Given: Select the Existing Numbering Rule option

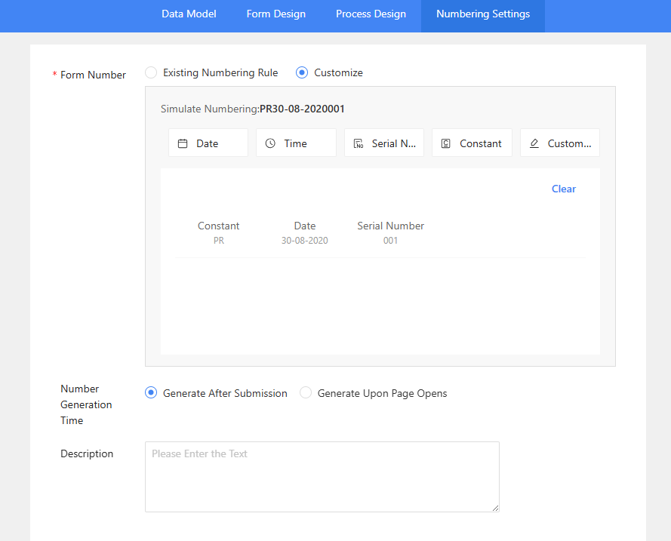Looking at the screenshot, I should click(151, 73).
